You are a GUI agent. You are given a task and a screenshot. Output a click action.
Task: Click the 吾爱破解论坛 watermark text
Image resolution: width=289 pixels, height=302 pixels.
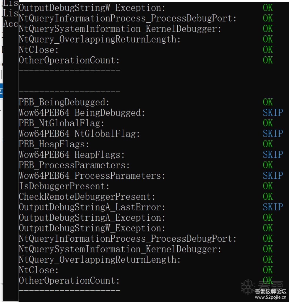pyautogui.click(x=271, y=292)
